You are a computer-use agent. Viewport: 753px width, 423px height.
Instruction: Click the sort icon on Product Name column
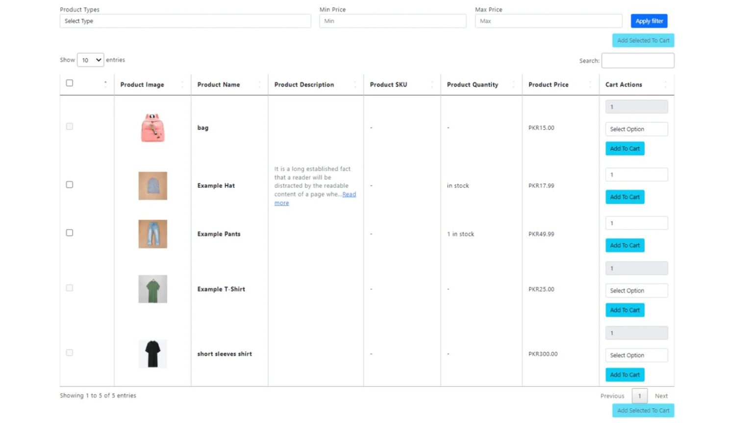[x=260, y=84]
